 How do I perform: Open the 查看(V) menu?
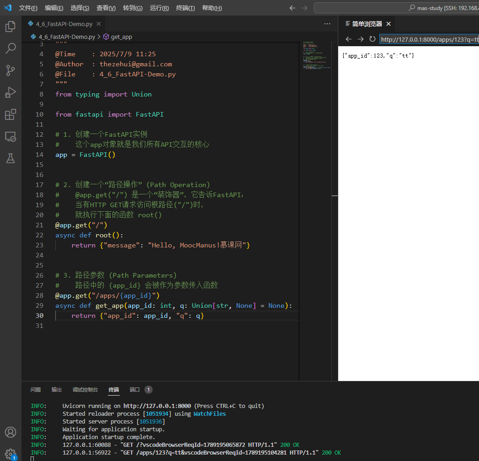pyautogui.click(x=106, y=8)
